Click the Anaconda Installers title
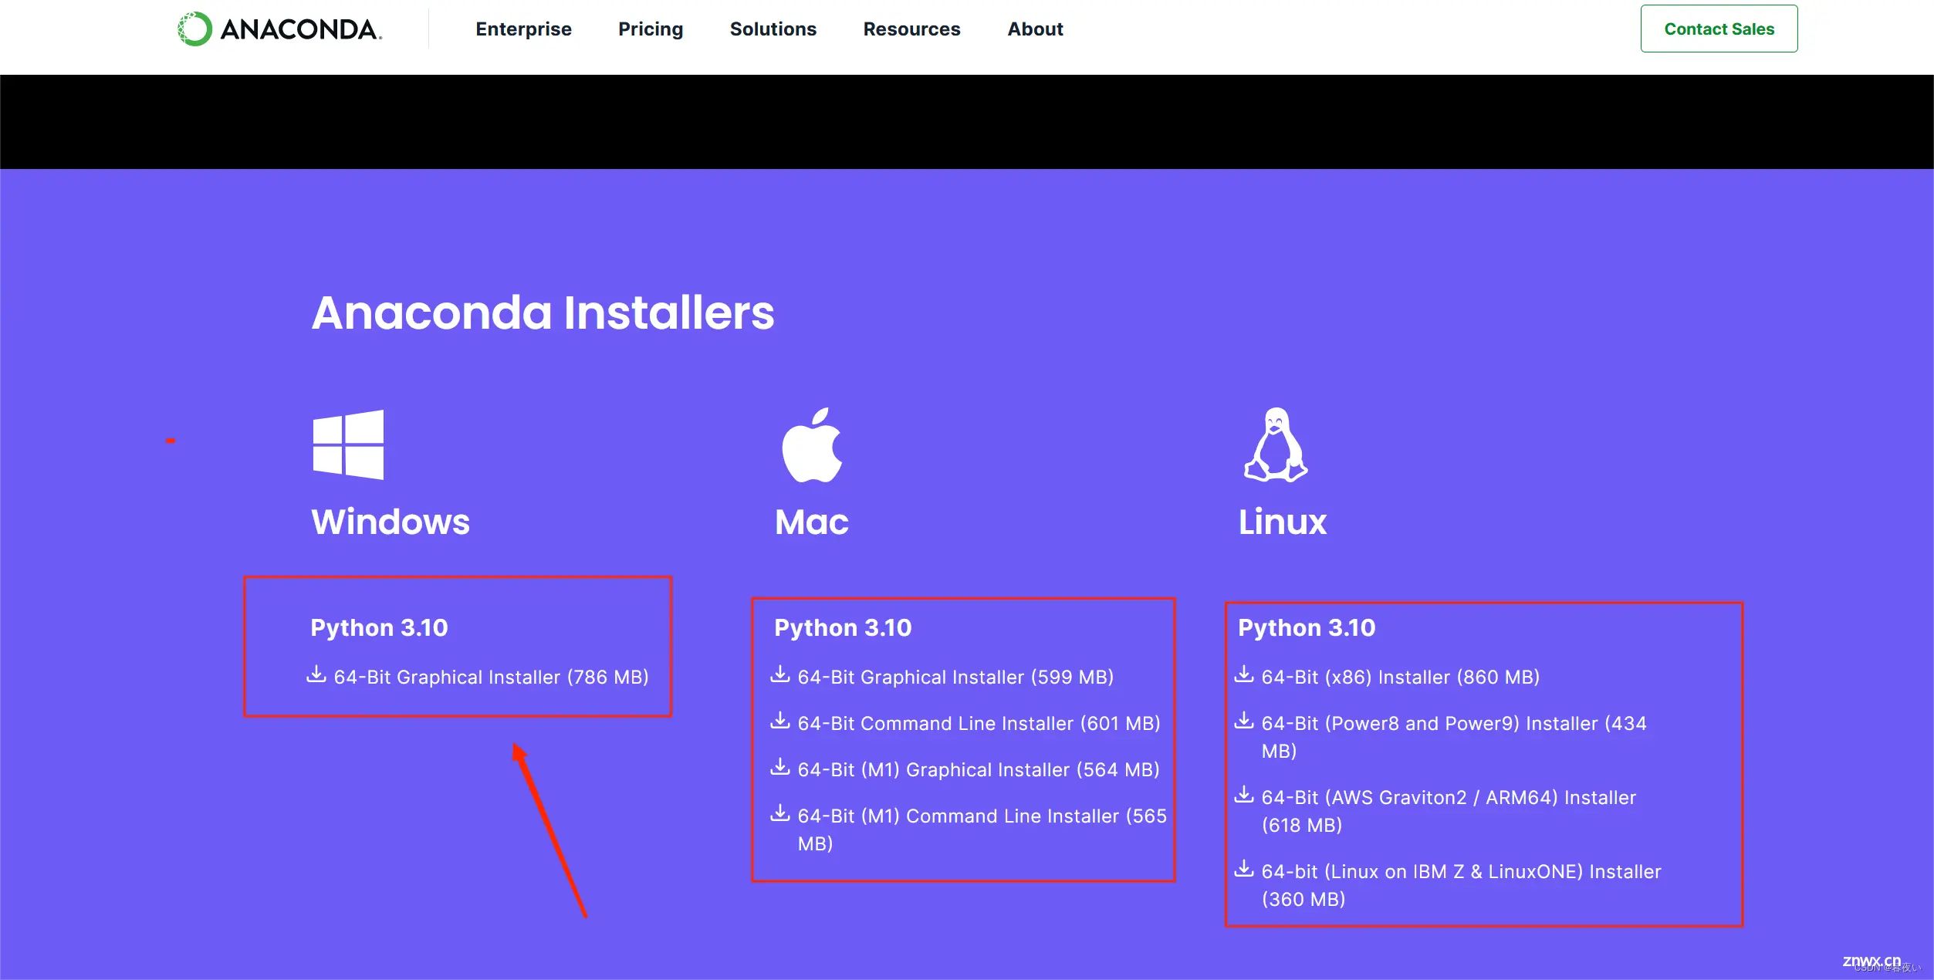This screenshot has width=1934, height=980. 543,313
